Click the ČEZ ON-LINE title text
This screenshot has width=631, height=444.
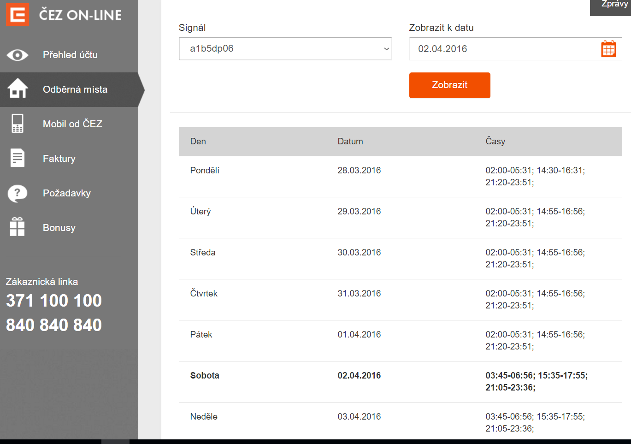(81, 15)
